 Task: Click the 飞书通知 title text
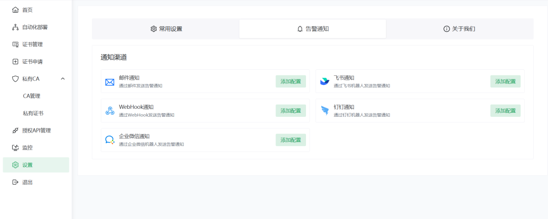tap(344, 78)
